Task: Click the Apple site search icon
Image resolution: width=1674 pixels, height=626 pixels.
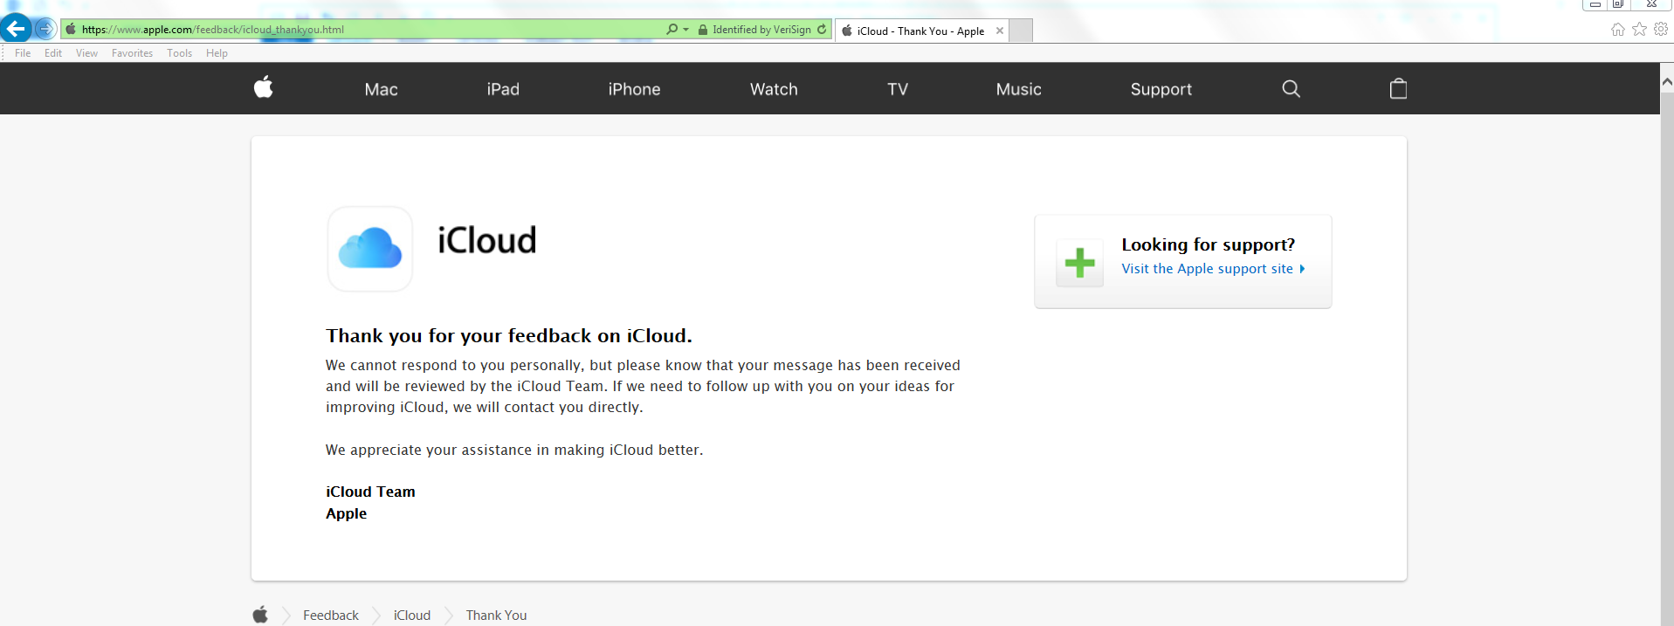Action: (1291, 88)
